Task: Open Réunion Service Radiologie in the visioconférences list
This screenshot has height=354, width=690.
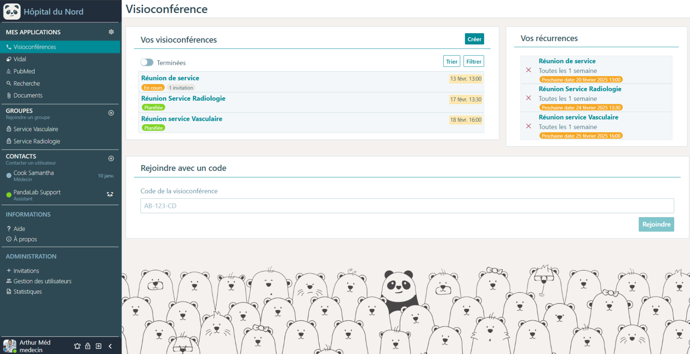Action: [x=183, y=98]
